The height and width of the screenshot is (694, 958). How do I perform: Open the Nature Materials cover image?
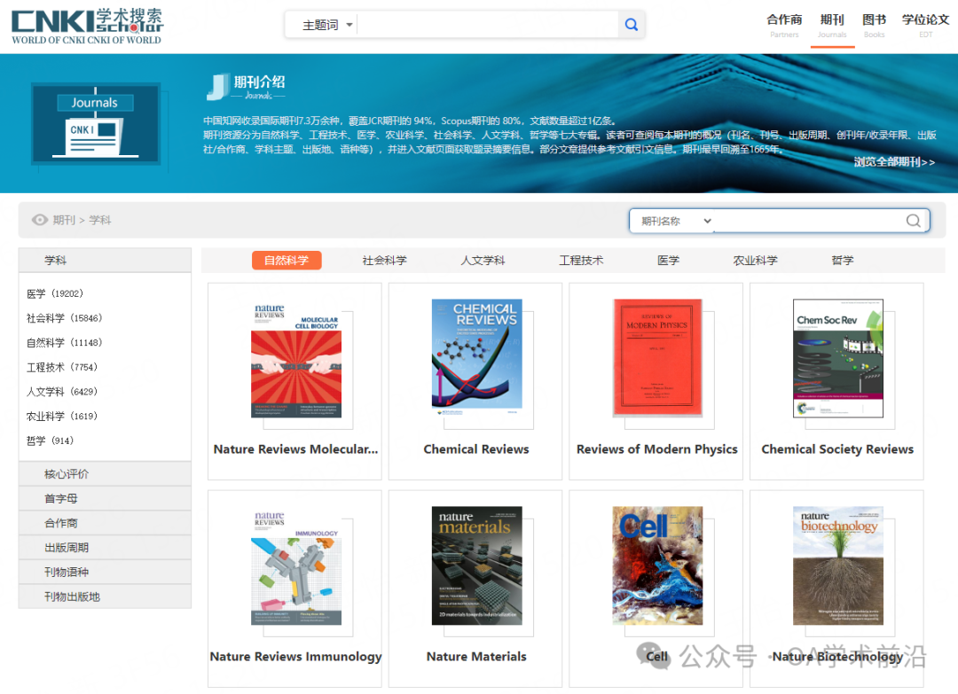click(x=477, y=565)
